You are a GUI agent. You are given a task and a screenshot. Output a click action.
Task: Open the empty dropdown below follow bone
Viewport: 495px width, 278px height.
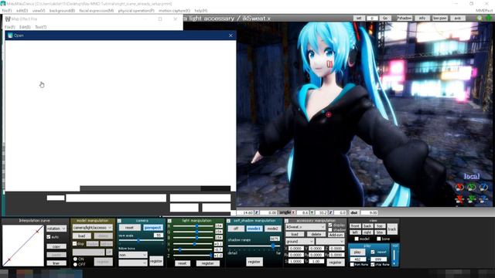[x=133, y=263]
